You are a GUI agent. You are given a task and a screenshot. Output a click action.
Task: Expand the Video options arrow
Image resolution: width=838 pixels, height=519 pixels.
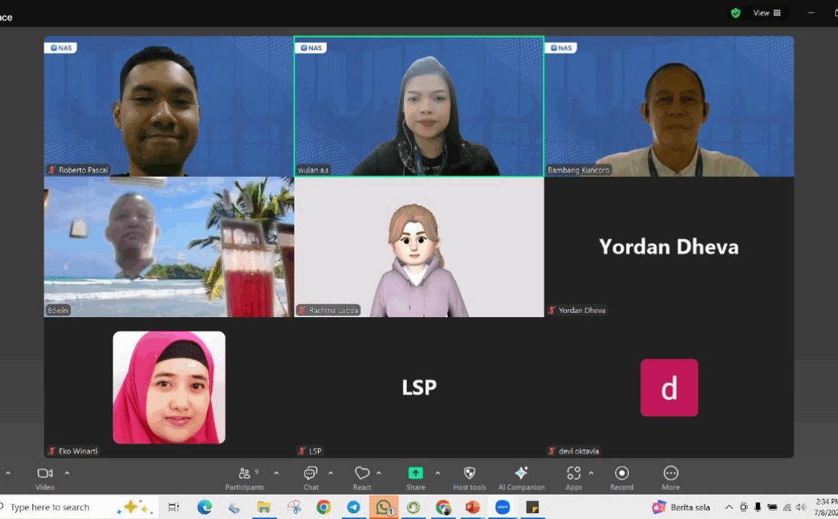coord(67,473)
